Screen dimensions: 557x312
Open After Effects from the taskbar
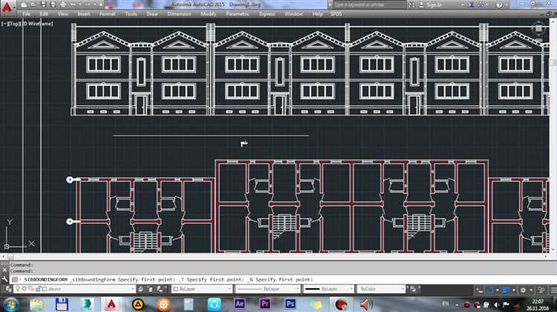(240, 303)
